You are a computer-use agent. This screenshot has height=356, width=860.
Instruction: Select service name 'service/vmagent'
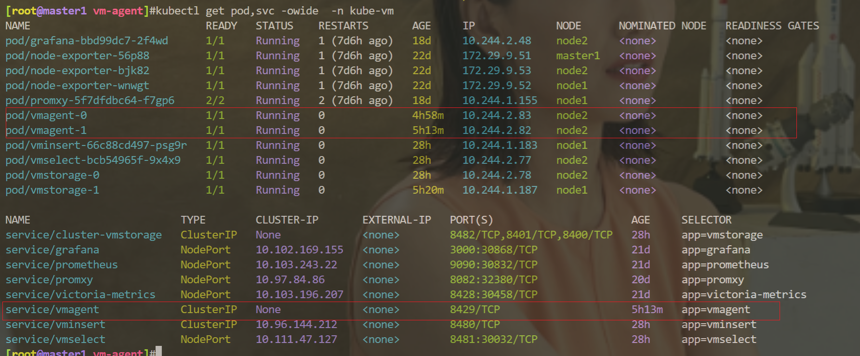click(x=53, y=310)
